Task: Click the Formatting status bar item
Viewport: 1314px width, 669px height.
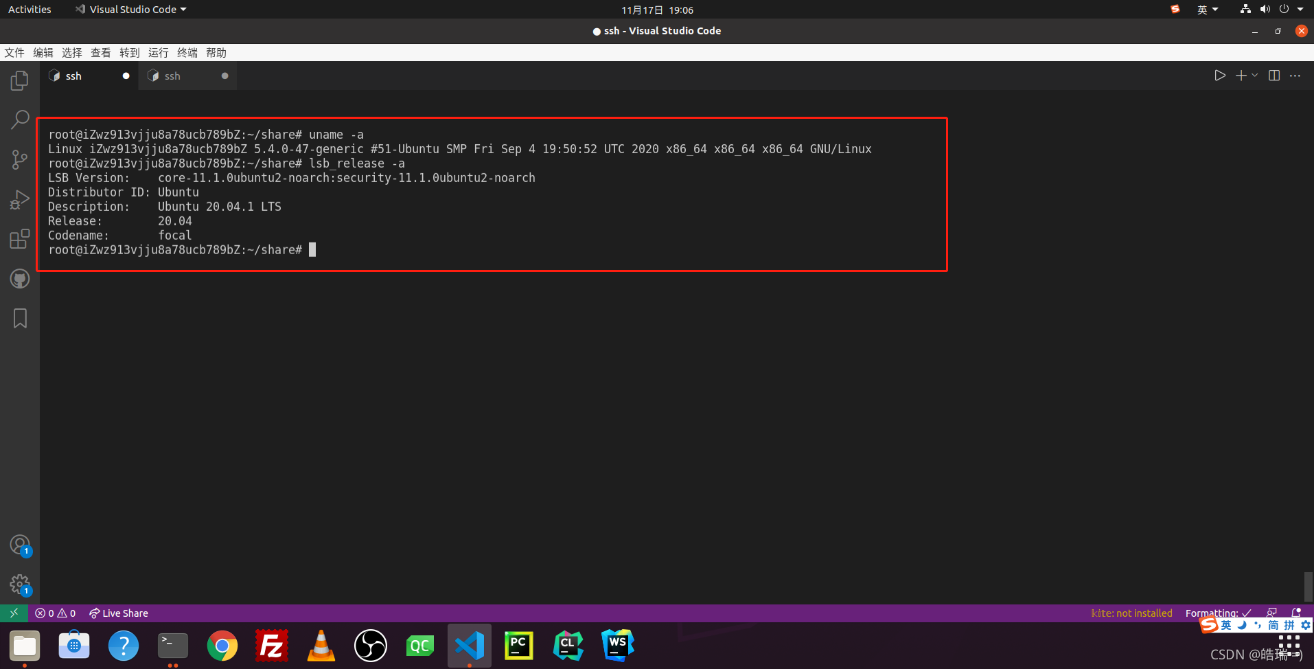Action: (x=1218, y=613)
